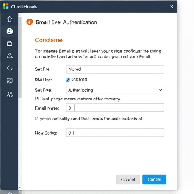Click the Set Fre field containing Nored

115,69
